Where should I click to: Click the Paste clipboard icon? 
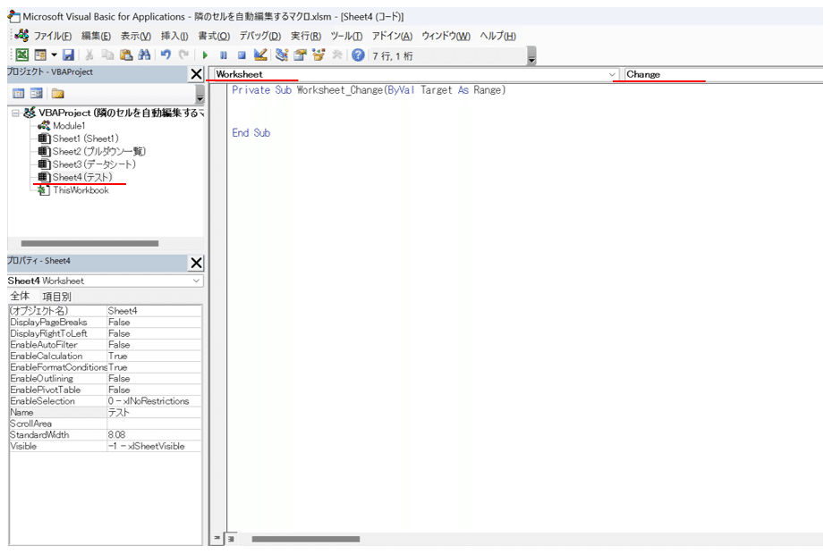(126, 55)
